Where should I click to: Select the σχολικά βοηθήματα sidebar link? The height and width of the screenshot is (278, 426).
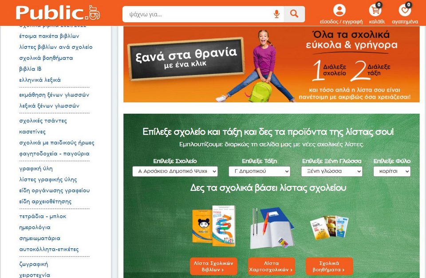pos(46,58)
